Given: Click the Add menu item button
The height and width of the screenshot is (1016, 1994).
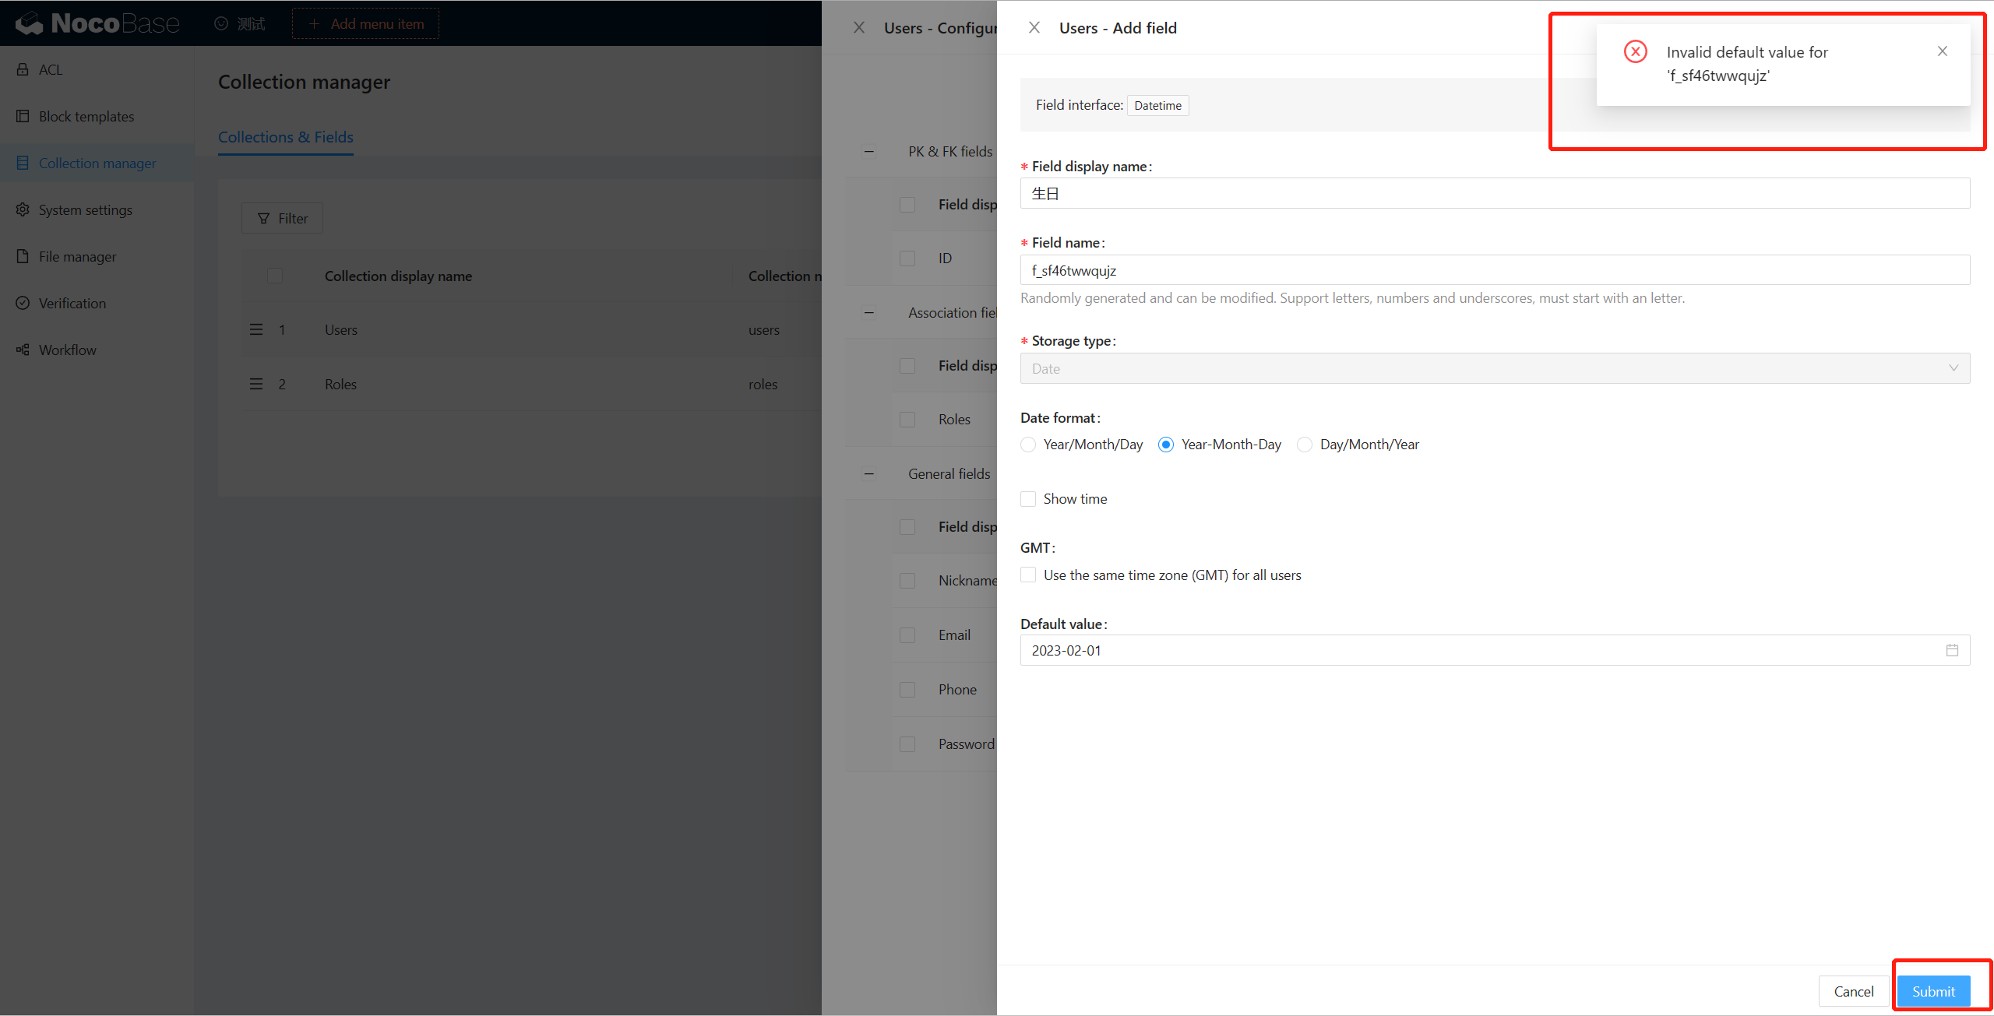Looking at the screenshot, I should pos(365,23).
